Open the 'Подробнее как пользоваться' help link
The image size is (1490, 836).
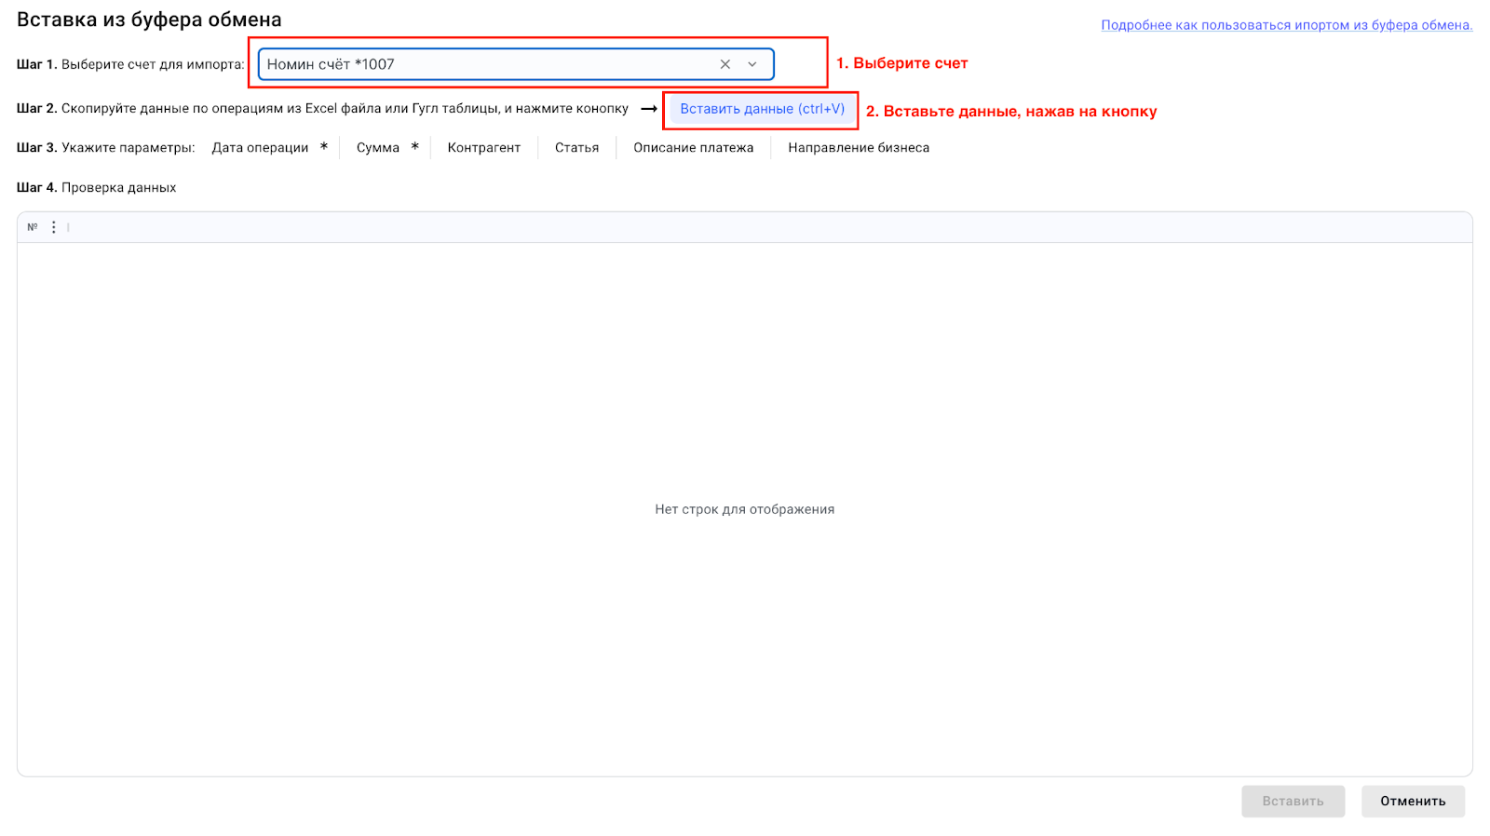(1286, 25)
